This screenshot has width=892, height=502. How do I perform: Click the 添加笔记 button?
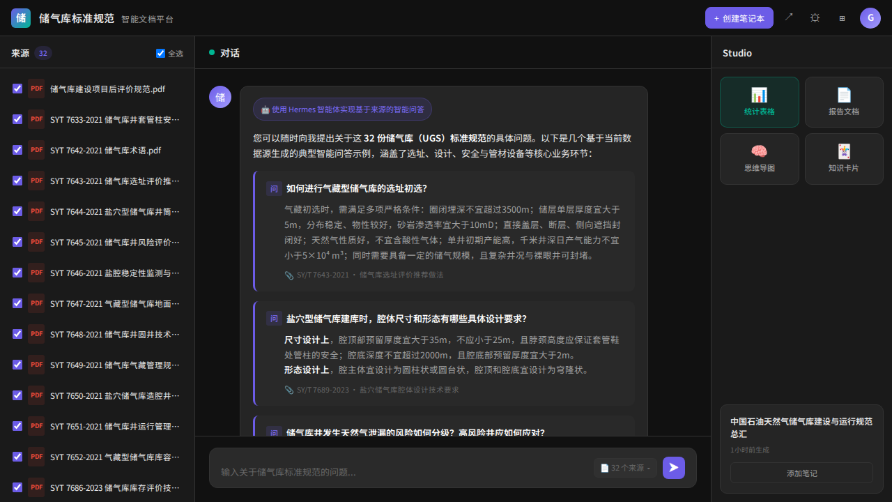click(x=801, y=473)
